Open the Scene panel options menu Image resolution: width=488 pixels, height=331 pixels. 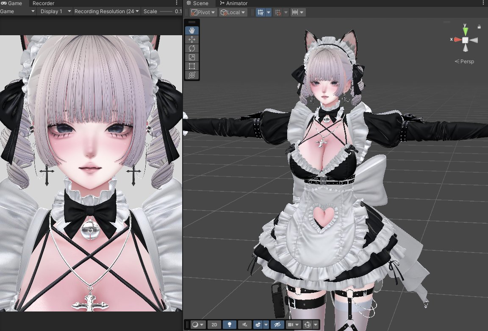tap(484, 3)
